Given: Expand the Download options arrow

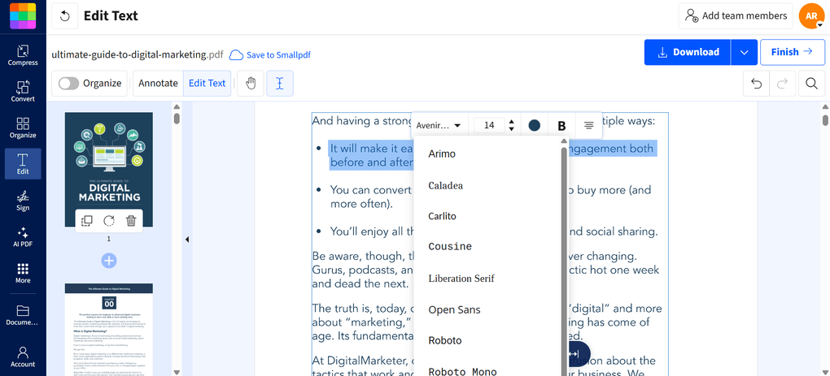Looking at the screenshot, I should [745, 52].
